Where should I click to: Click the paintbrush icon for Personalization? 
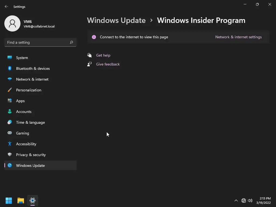pyautogui.click(x=10, y=90)
